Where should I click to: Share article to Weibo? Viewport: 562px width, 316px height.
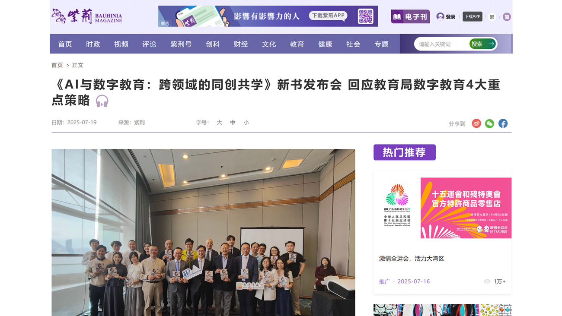(476, 123)
